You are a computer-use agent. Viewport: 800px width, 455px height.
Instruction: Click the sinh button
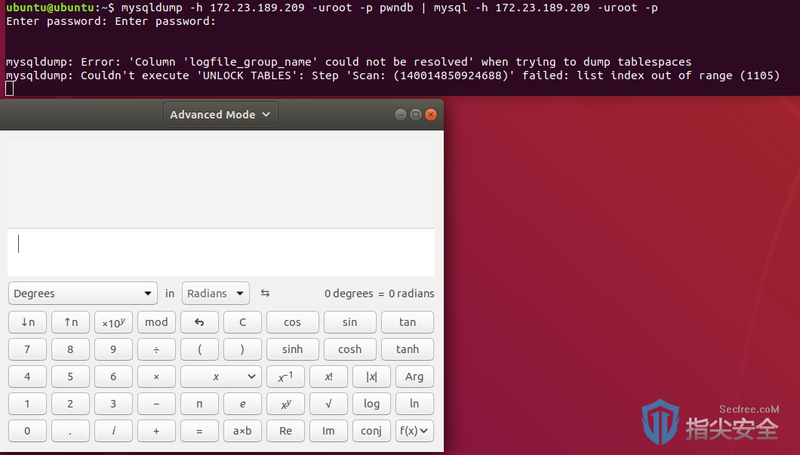point(292,349)
